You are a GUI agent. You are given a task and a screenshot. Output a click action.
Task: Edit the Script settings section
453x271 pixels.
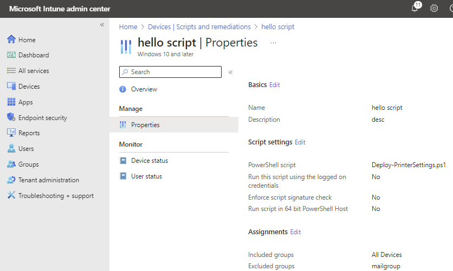coord(300,142)
